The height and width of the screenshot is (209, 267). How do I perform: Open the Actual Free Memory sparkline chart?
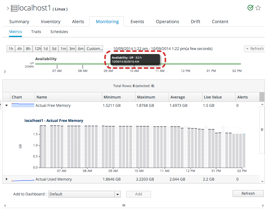tap(23, 105)
